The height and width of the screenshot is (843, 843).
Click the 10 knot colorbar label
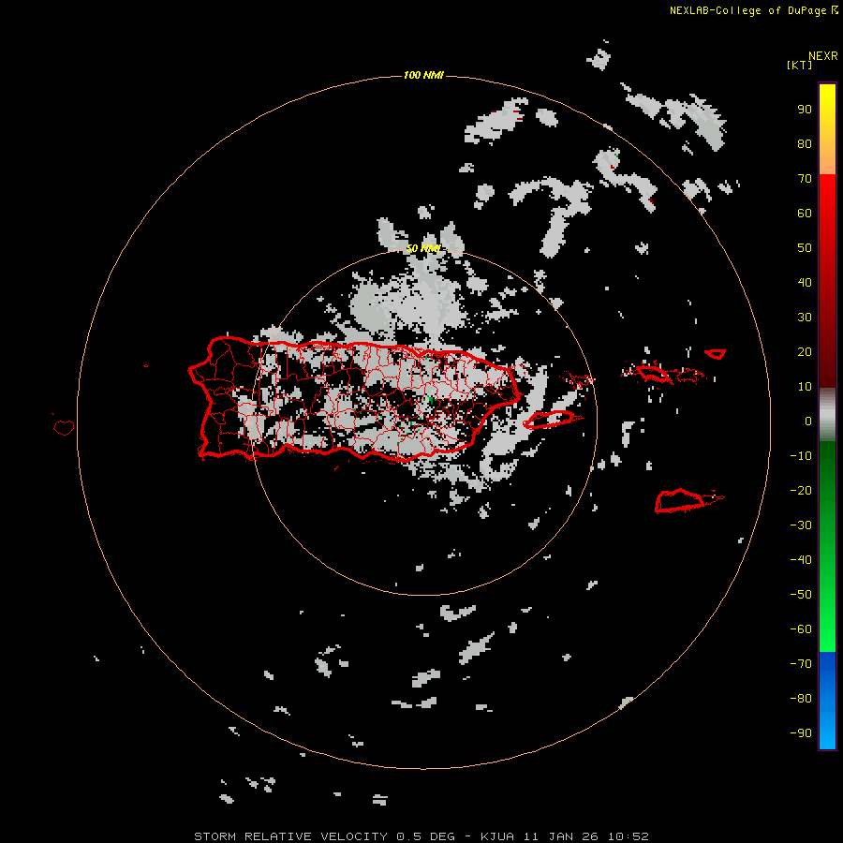[x=805, y=387]
